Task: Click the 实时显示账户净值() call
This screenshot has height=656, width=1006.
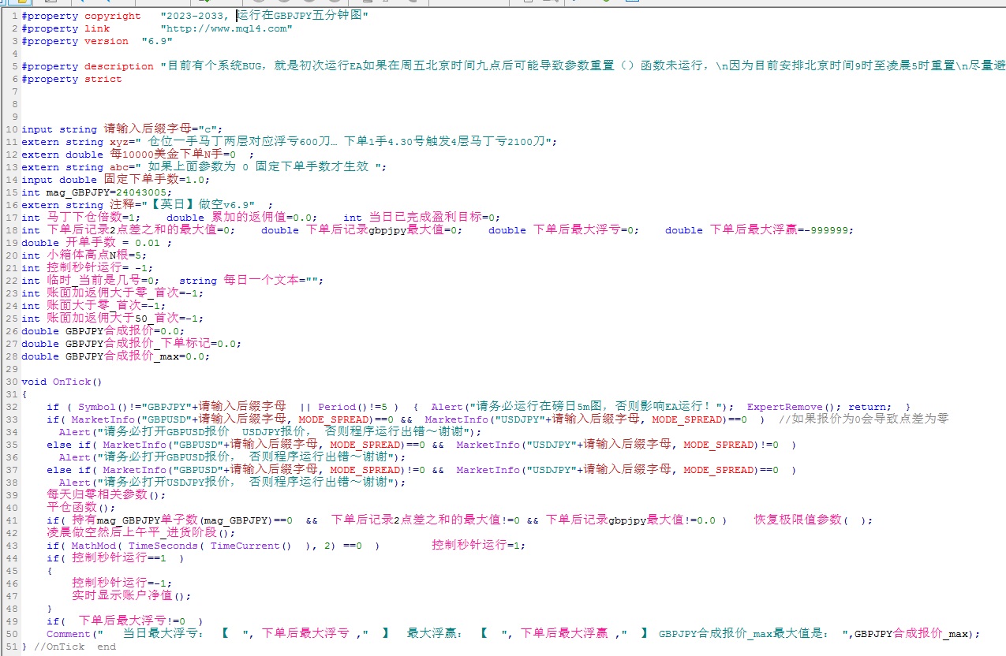Action: [x=132, y=596]
